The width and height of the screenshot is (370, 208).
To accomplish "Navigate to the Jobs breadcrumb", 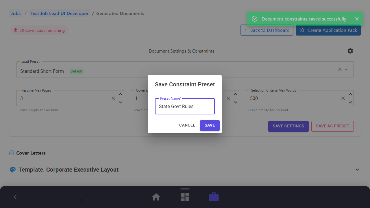I will [16, 14].
